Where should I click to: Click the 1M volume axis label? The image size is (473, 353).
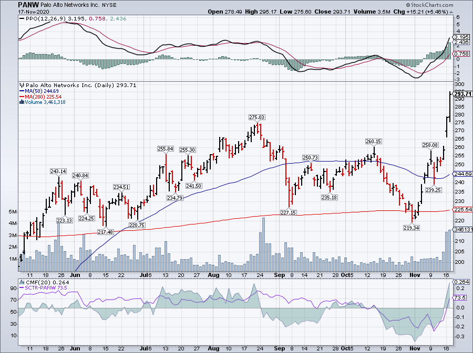pyautogui.click(x=13, y=259)
